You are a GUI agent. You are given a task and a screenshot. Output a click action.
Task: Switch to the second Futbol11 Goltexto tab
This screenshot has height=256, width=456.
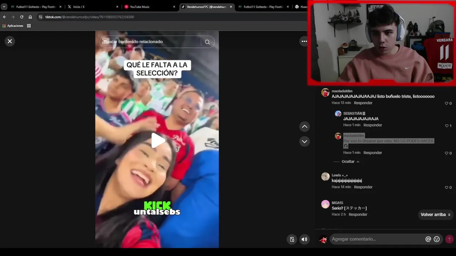264,7
